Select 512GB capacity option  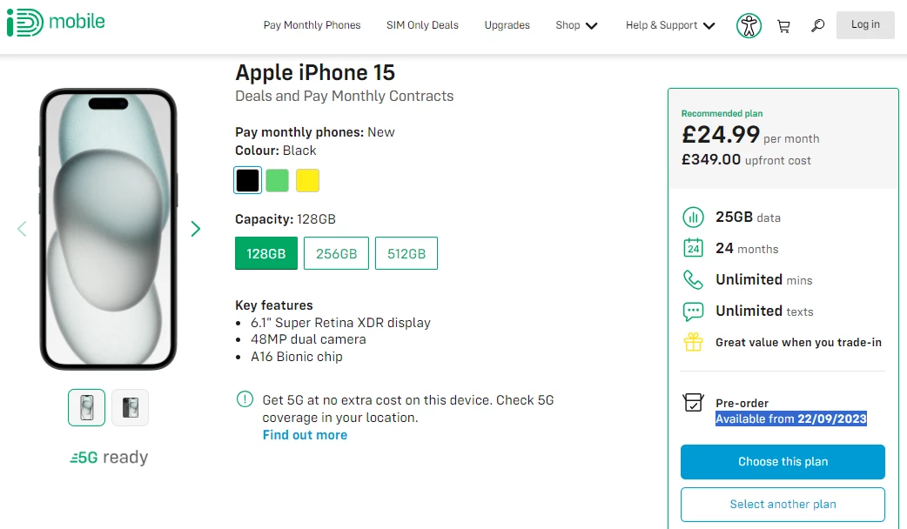[406, 254]
